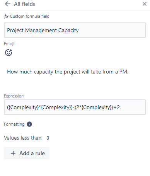Open the Formatting info icon tooltip
150x176 pixels.
(x=29, y=124)
